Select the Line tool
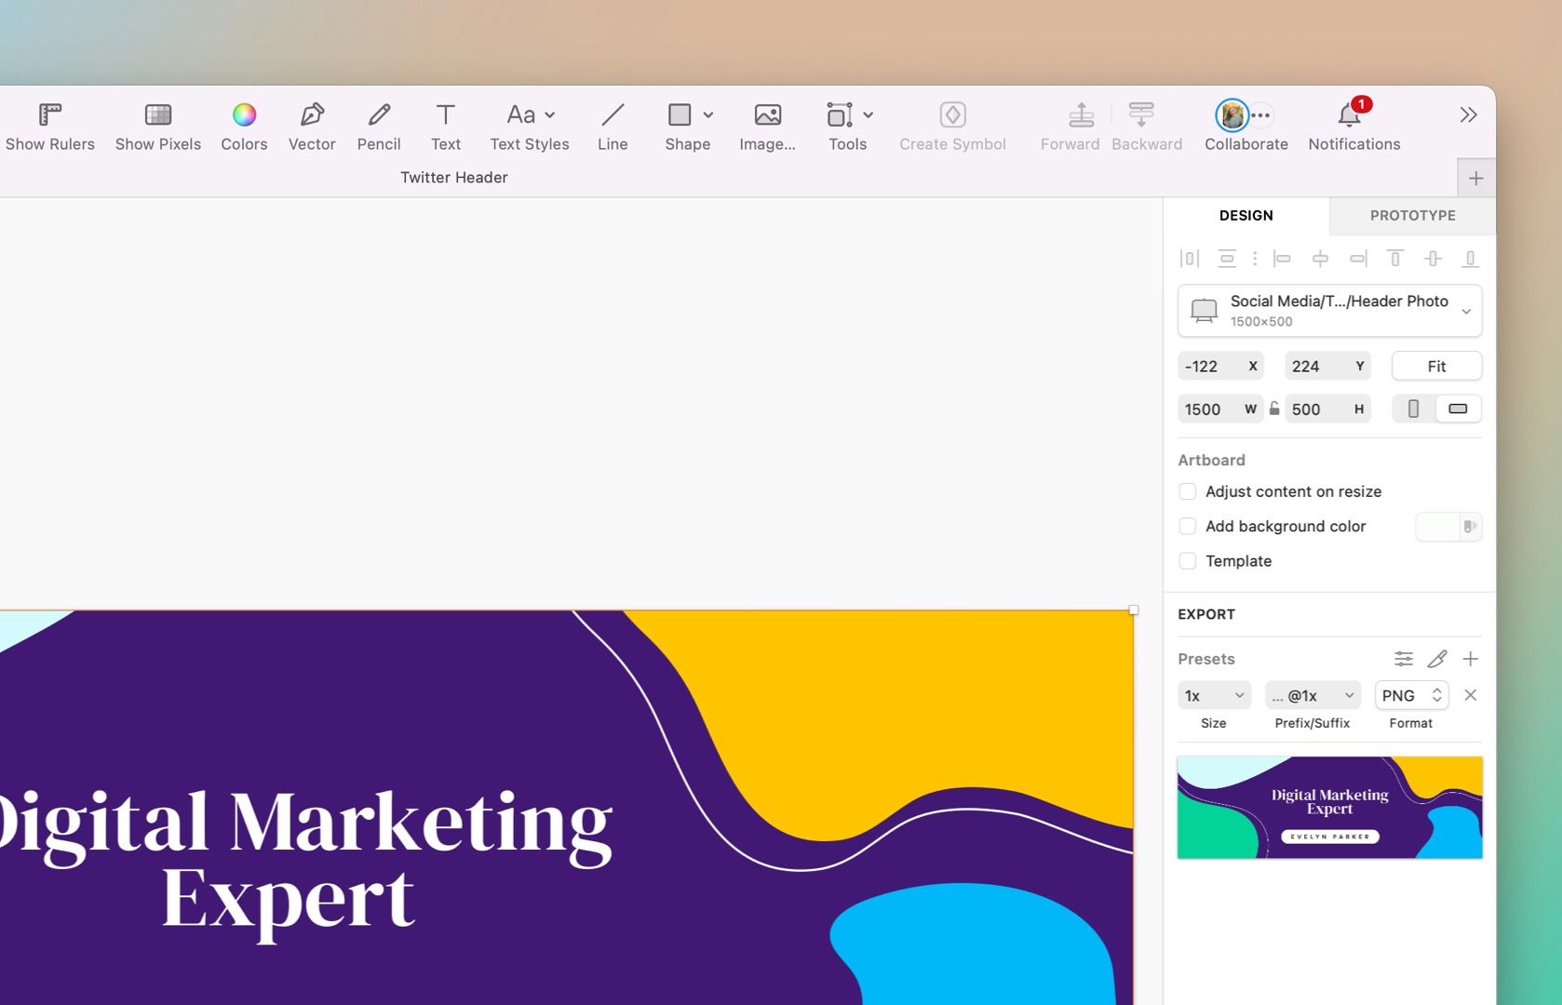The height and width of the screenshot is (1005, 1562). coord(612,126)
